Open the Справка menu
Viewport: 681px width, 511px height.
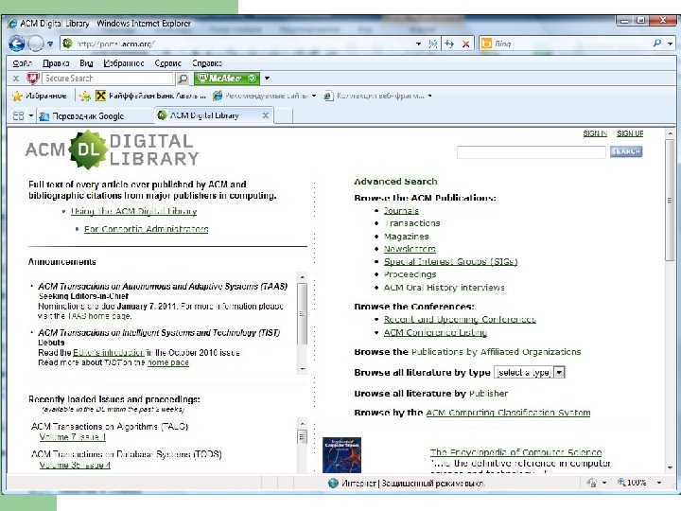coord(207,63)
